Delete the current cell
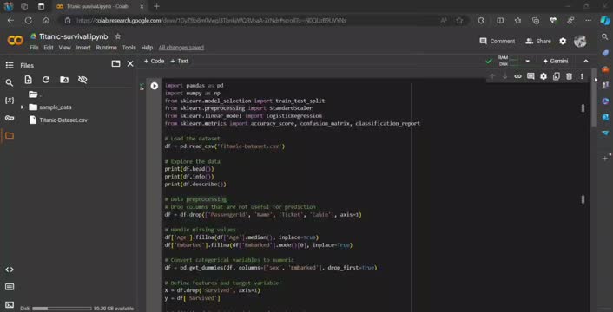This screenshot has width=613, height=312. [570, 76]
